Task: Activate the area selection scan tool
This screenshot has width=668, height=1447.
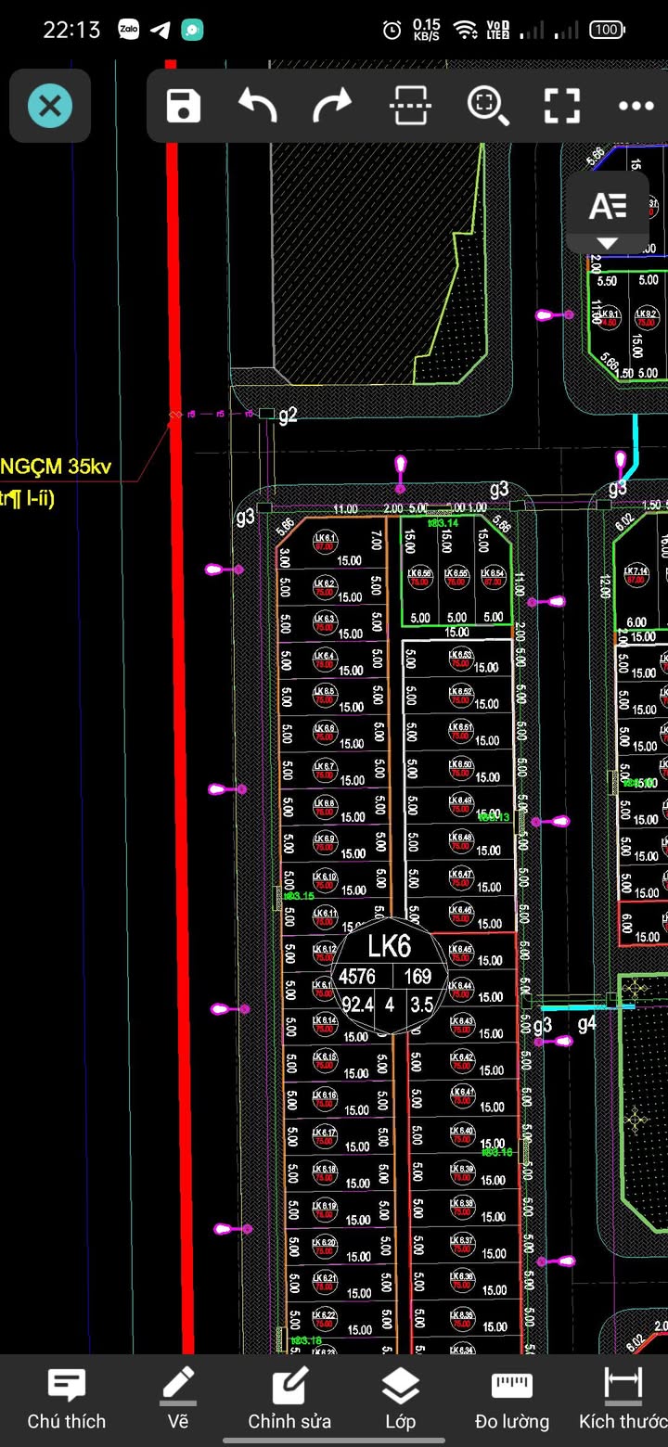Action: point(409,106)
